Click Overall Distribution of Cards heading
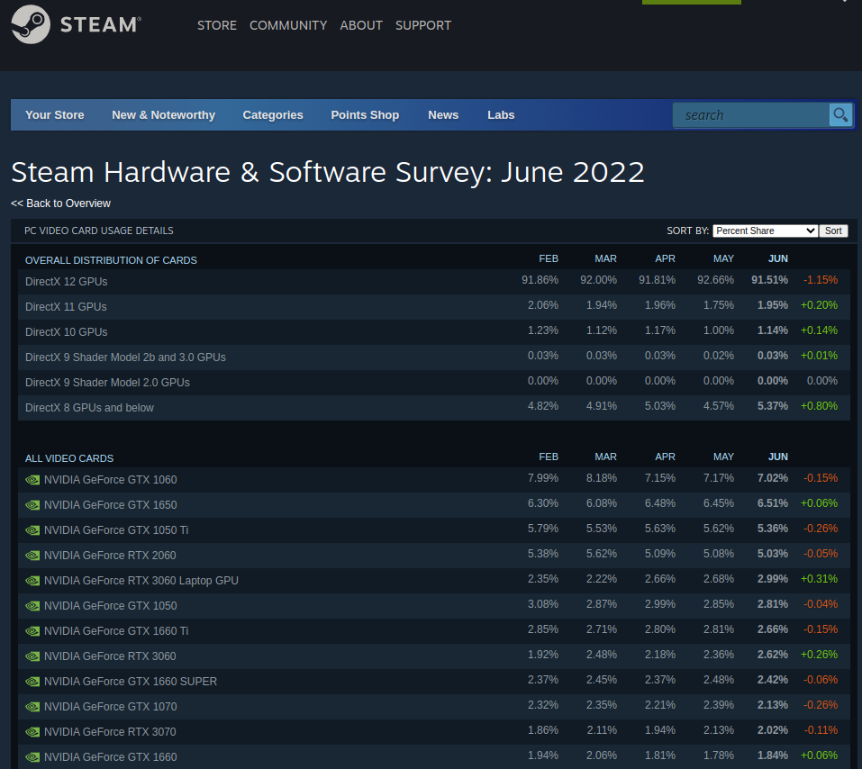The height and width of the screenshot is (769, 862). pos(111,260)
